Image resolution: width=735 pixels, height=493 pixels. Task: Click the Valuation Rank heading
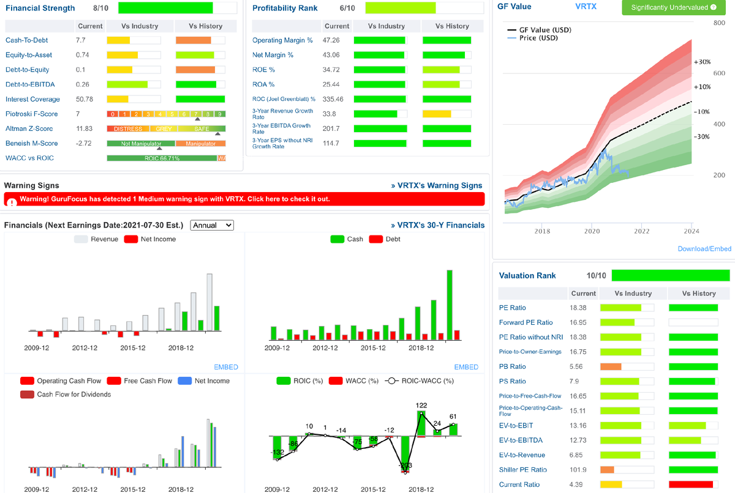pyautogui.click(x=527, y=275)
